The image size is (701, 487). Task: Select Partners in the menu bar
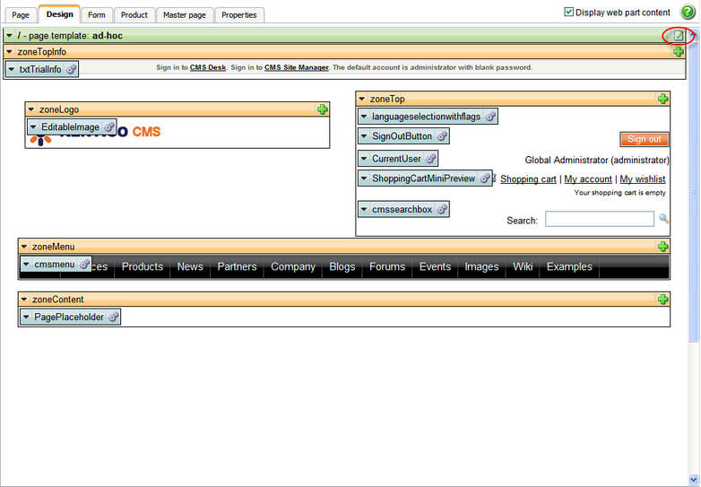click(x=237, y=266)
